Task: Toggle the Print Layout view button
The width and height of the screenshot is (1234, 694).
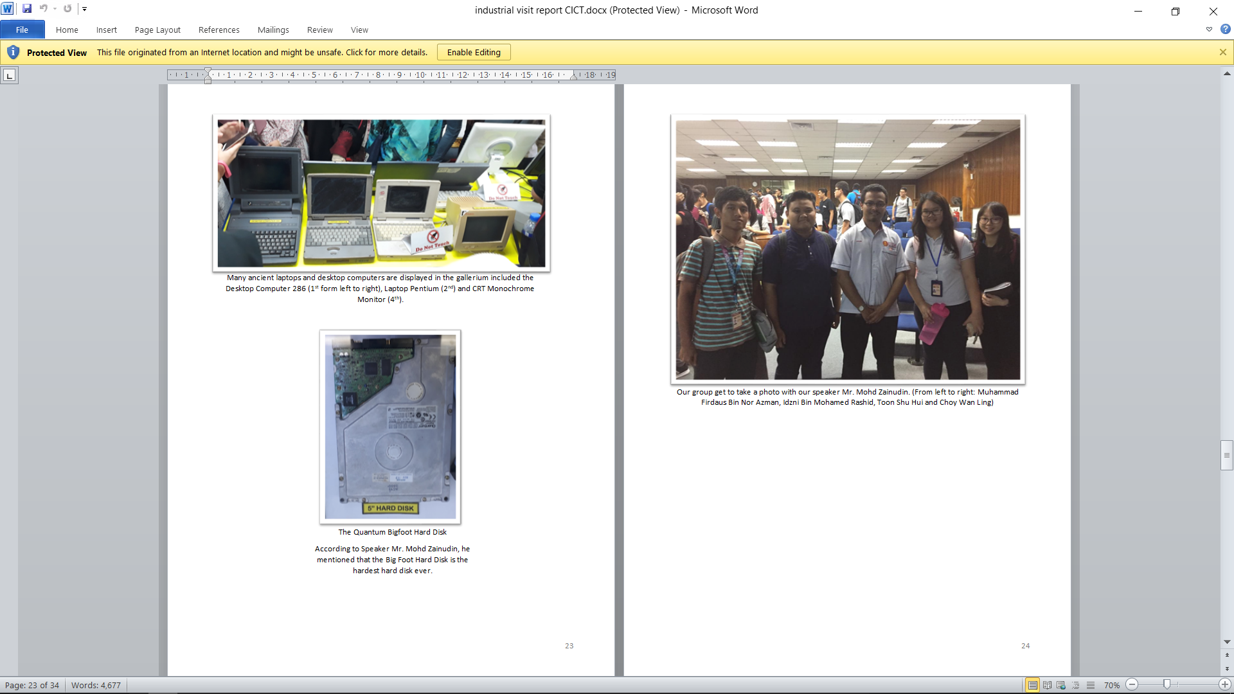Action: pyautogui.click(x=1032, y=685)
